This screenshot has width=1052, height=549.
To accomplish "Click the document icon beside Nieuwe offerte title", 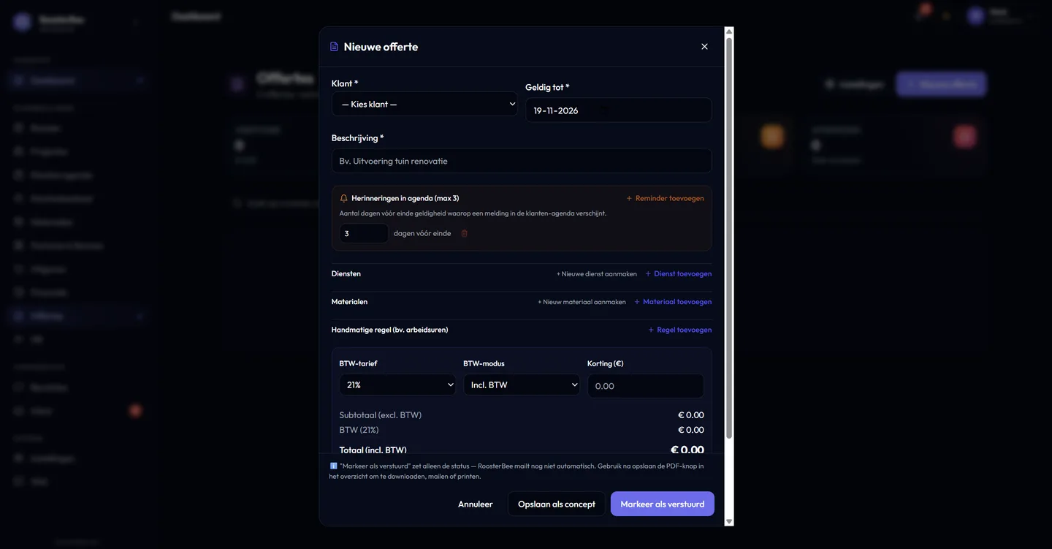I will coord(335,47).
